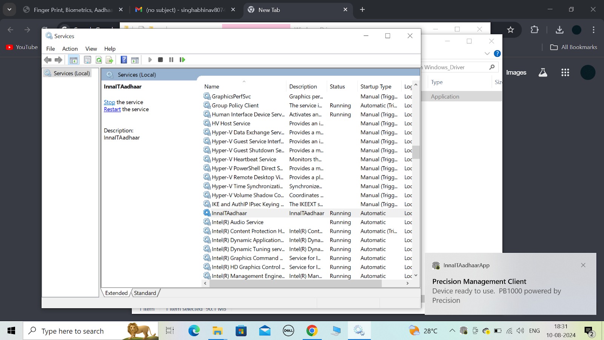Click the taskbar search box
This screenshot has height=340, width=604.
(91, 331)
